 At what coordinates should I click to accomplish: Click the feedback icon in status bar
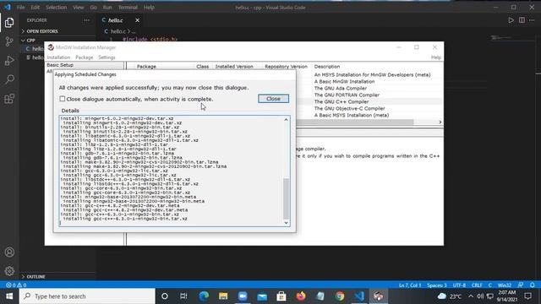(521, 285)
